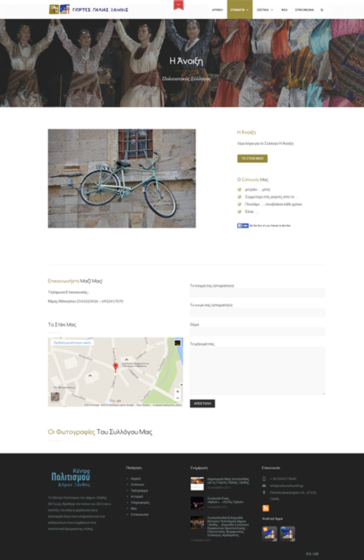Click the red location pin on map
The width and height of the screenshot is (364, 560).
(115, 367)
